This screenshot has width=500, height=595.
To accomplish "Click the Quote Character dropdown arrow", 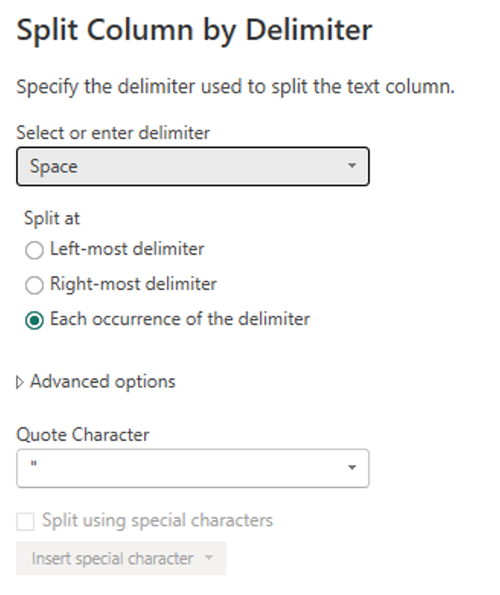I will (x=352, y=468).
